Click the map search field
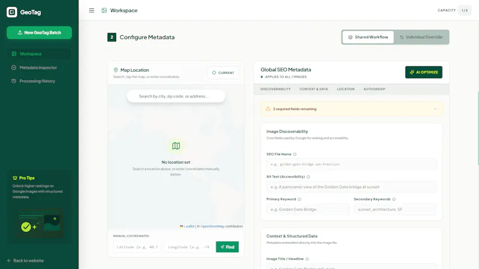Screen dimensions: 479x269 176,96
